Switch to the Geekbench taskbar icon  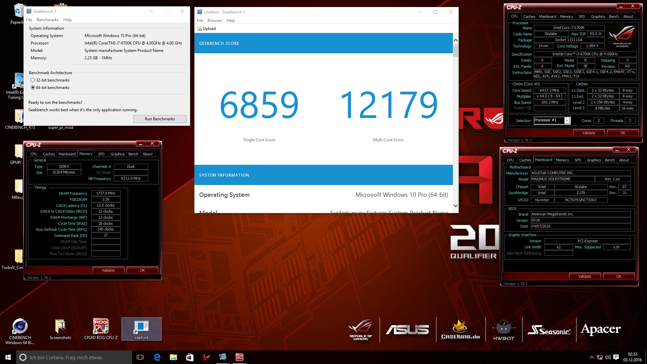[223, 357]
